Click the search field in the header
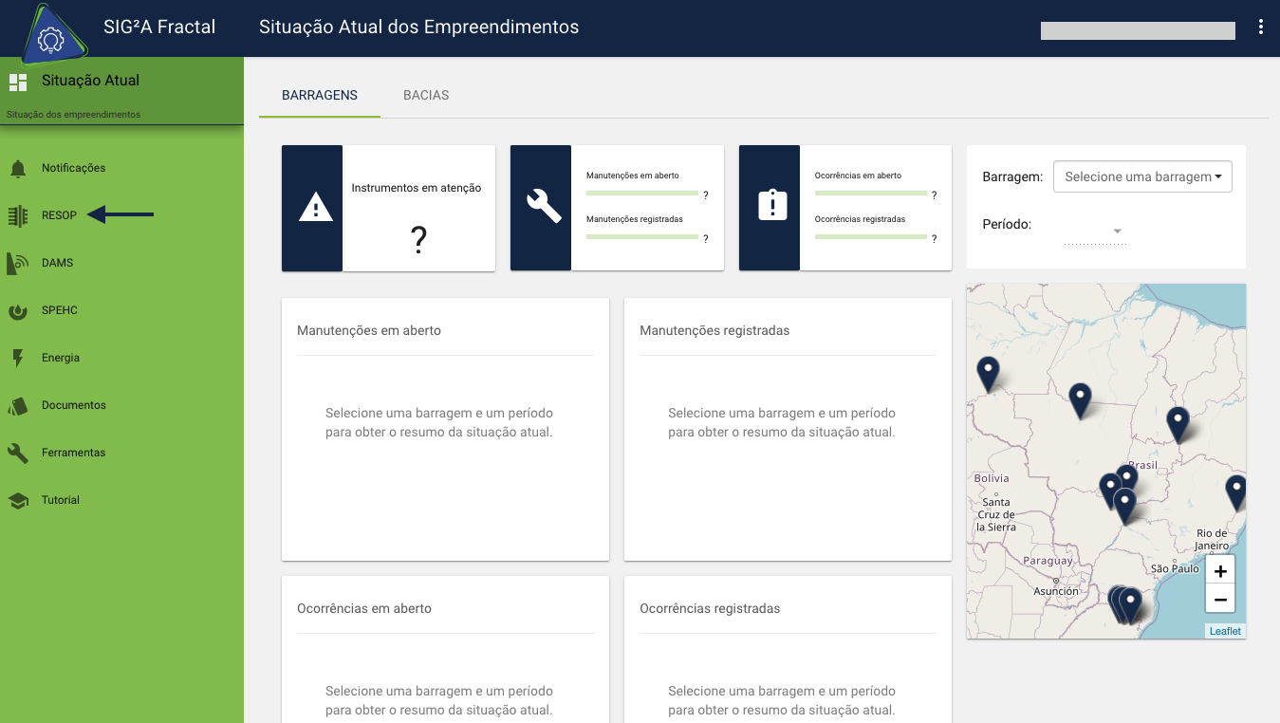 tap(1137, 29)
